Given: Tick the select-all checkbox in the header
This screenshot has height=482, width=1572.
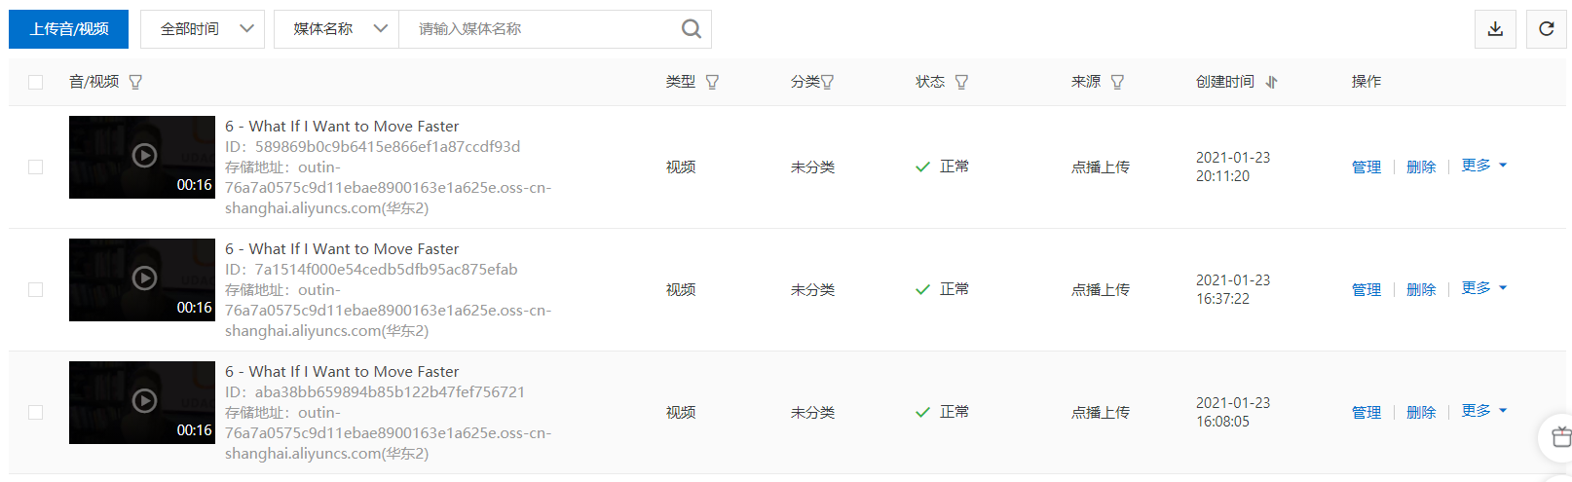Looking at the screenshot, I should pyautogui.click(x=36, y=82).
